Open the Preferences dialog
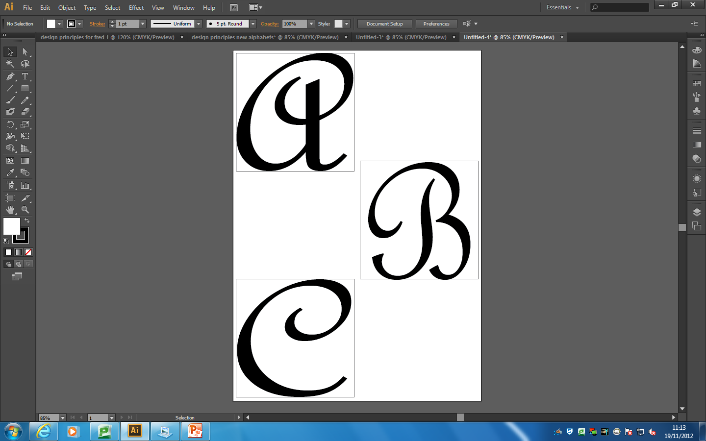The height and width of the screenshot is (441, 706). (x=436, y=24)
